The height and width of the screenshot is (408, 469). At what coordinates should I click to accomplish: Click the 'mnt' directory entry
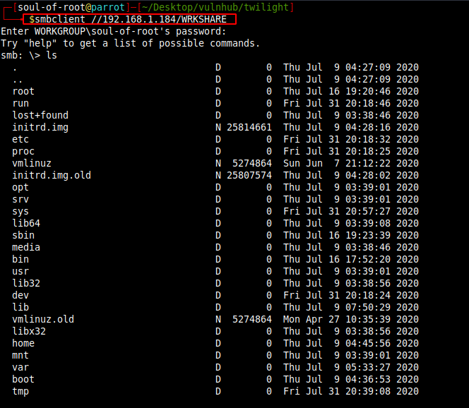pos(20,355)
